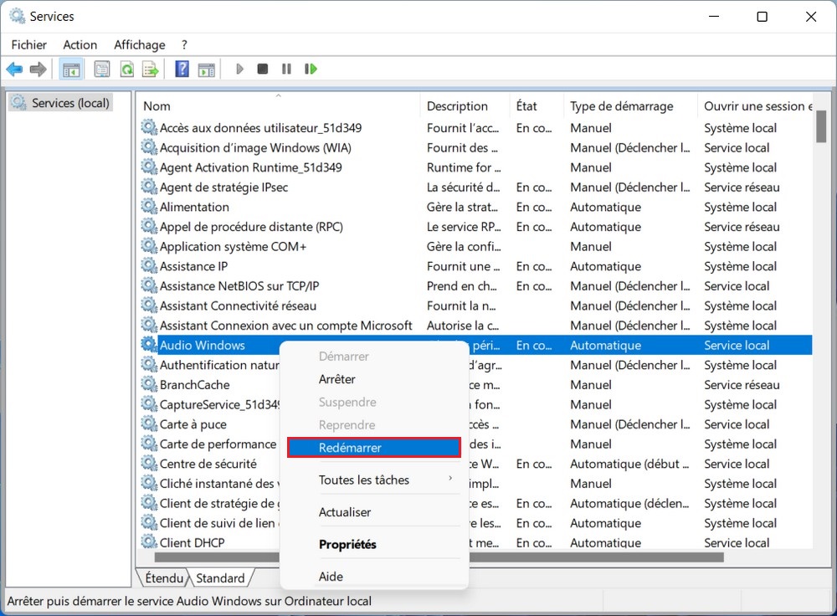Click the gear icon beside Agent de stratégie IPsec

[149, 187]
